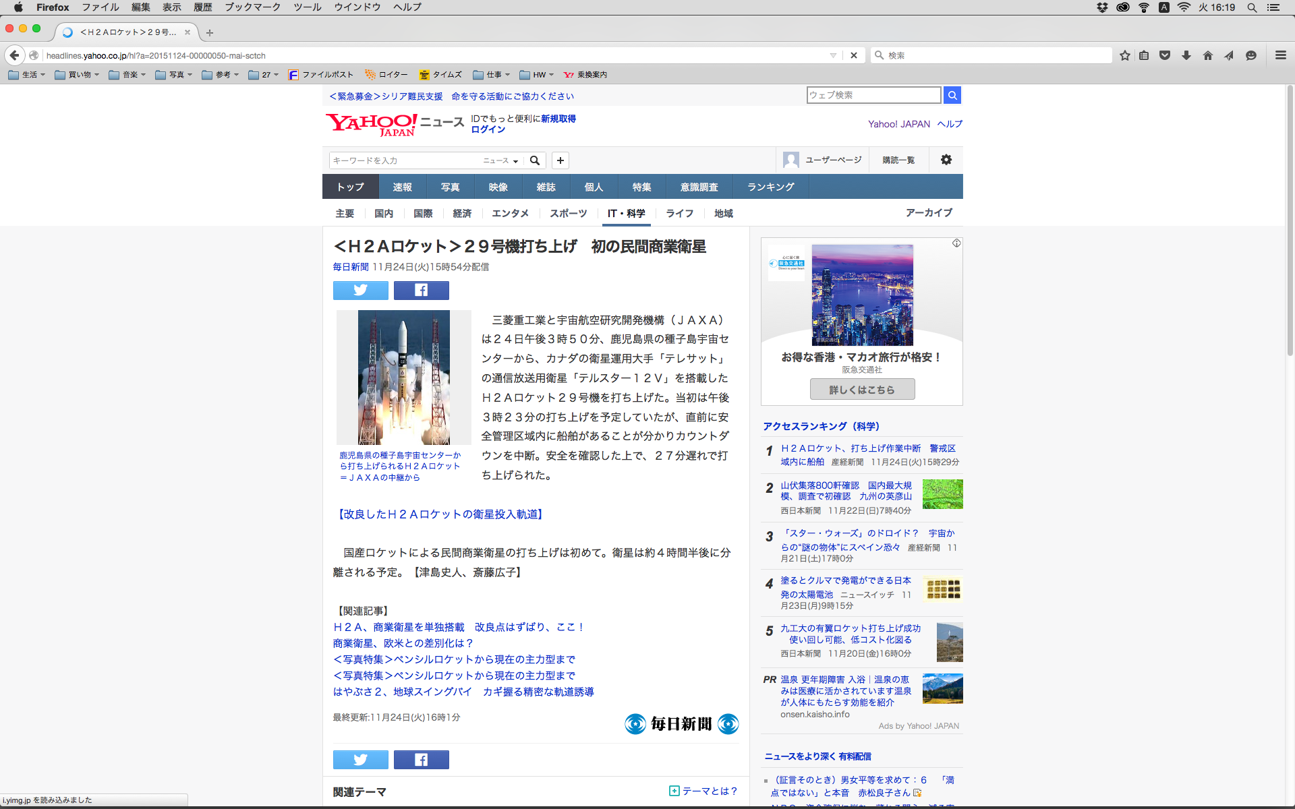1295x809 pixels.
Task: Click the Pocket save icon
Action: (1165, 55)
